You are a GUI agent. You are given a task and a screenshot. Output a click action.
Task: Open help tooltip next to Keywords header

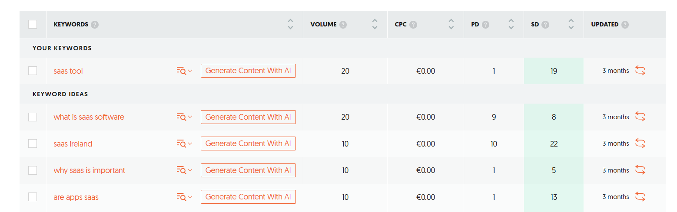click(95, 25)
